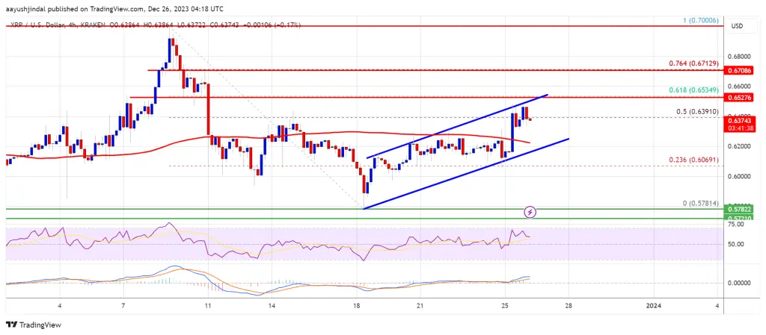Open the USD currency selector label

click(736, 26)
